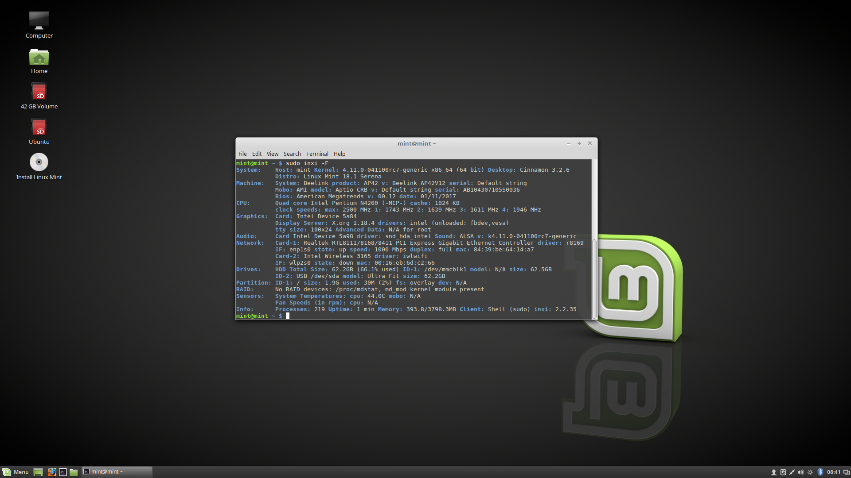Click the window list tray icon
Viewport: 851px width, 478px height.
846,472
